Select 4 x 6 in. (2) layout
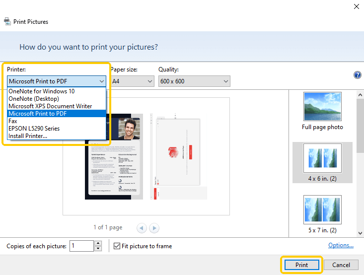Viewport: 364px width, 275px height. pyautogui.click(x=322, y=162)
